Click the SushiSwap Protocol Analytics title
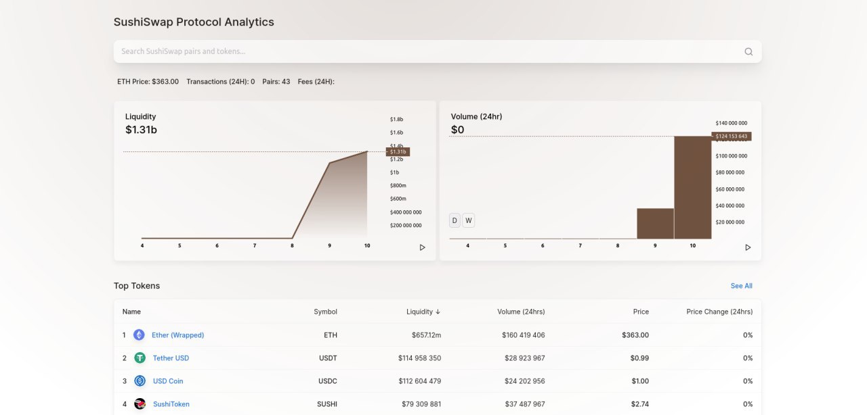The height and width of the screenshot is (415, 867). [x=194, y=22]
